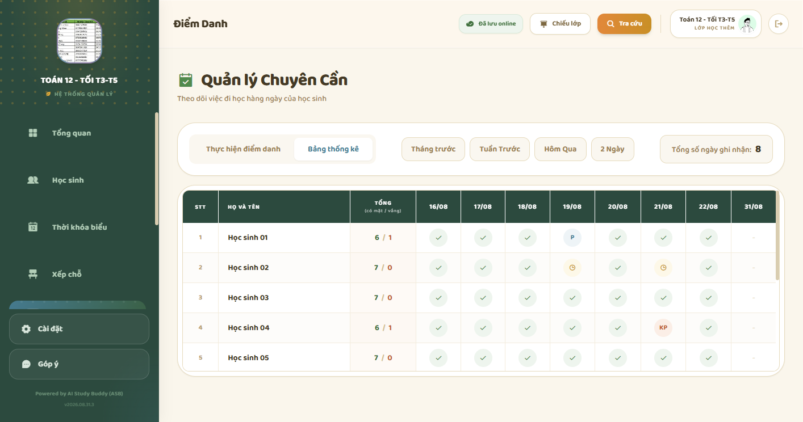Viewport: 803px width, 422px height.
Task: Click the P status icon for Học sinh 01
Action: [572, 238]
